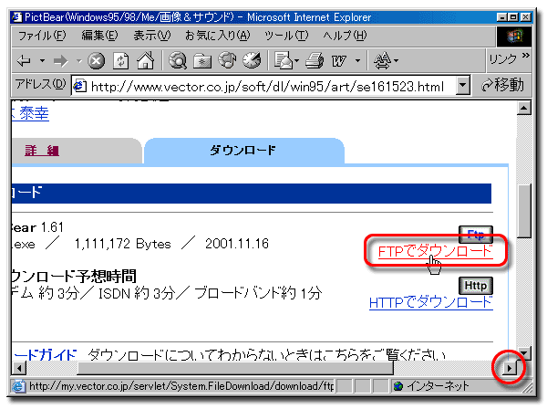The height and width of the screenshot is (409, 547).
Task: Click the HTTPでダウンロード link
Action: (x=431, y=302)
